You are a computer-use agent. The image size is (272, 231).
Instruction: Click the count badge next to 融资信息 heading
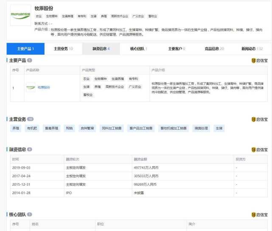[29, 149]
